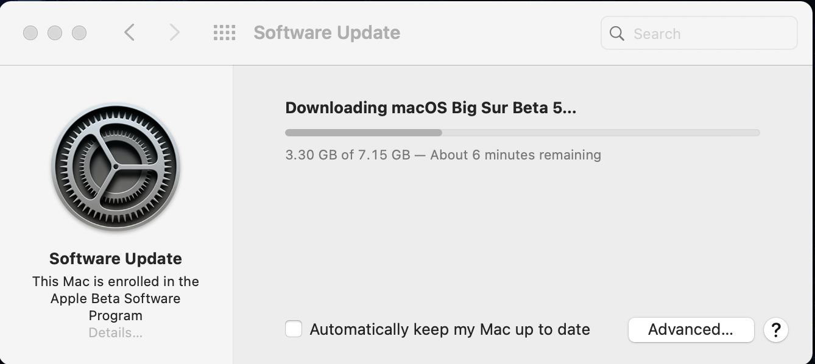Click the "Software Update" label below the gear
815x364 pixels.
115,259
